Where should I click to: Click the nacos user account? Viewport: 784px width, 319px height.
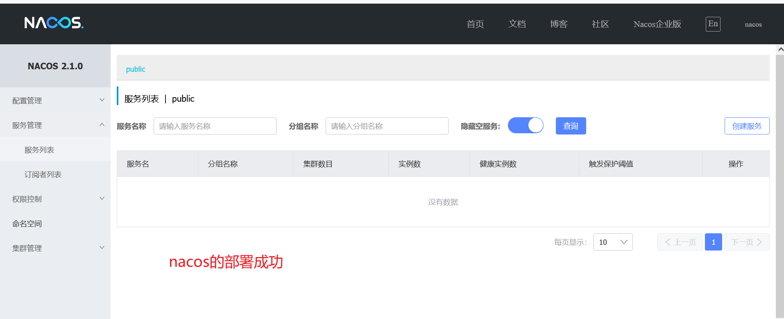click(x=753, y=24)
